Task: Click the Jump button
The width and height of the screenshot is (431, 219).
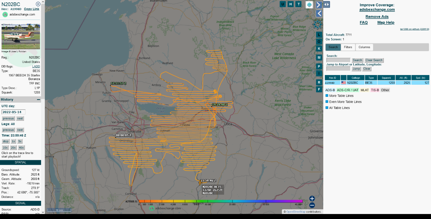Action: pos(356,69)
